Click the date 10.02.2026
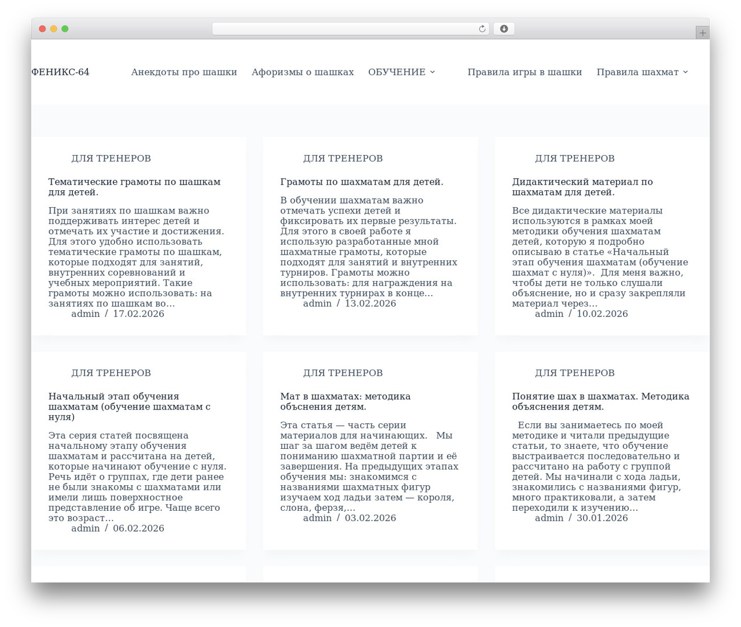The height and width of the screenshot is (627, 741). pos(602,313)
